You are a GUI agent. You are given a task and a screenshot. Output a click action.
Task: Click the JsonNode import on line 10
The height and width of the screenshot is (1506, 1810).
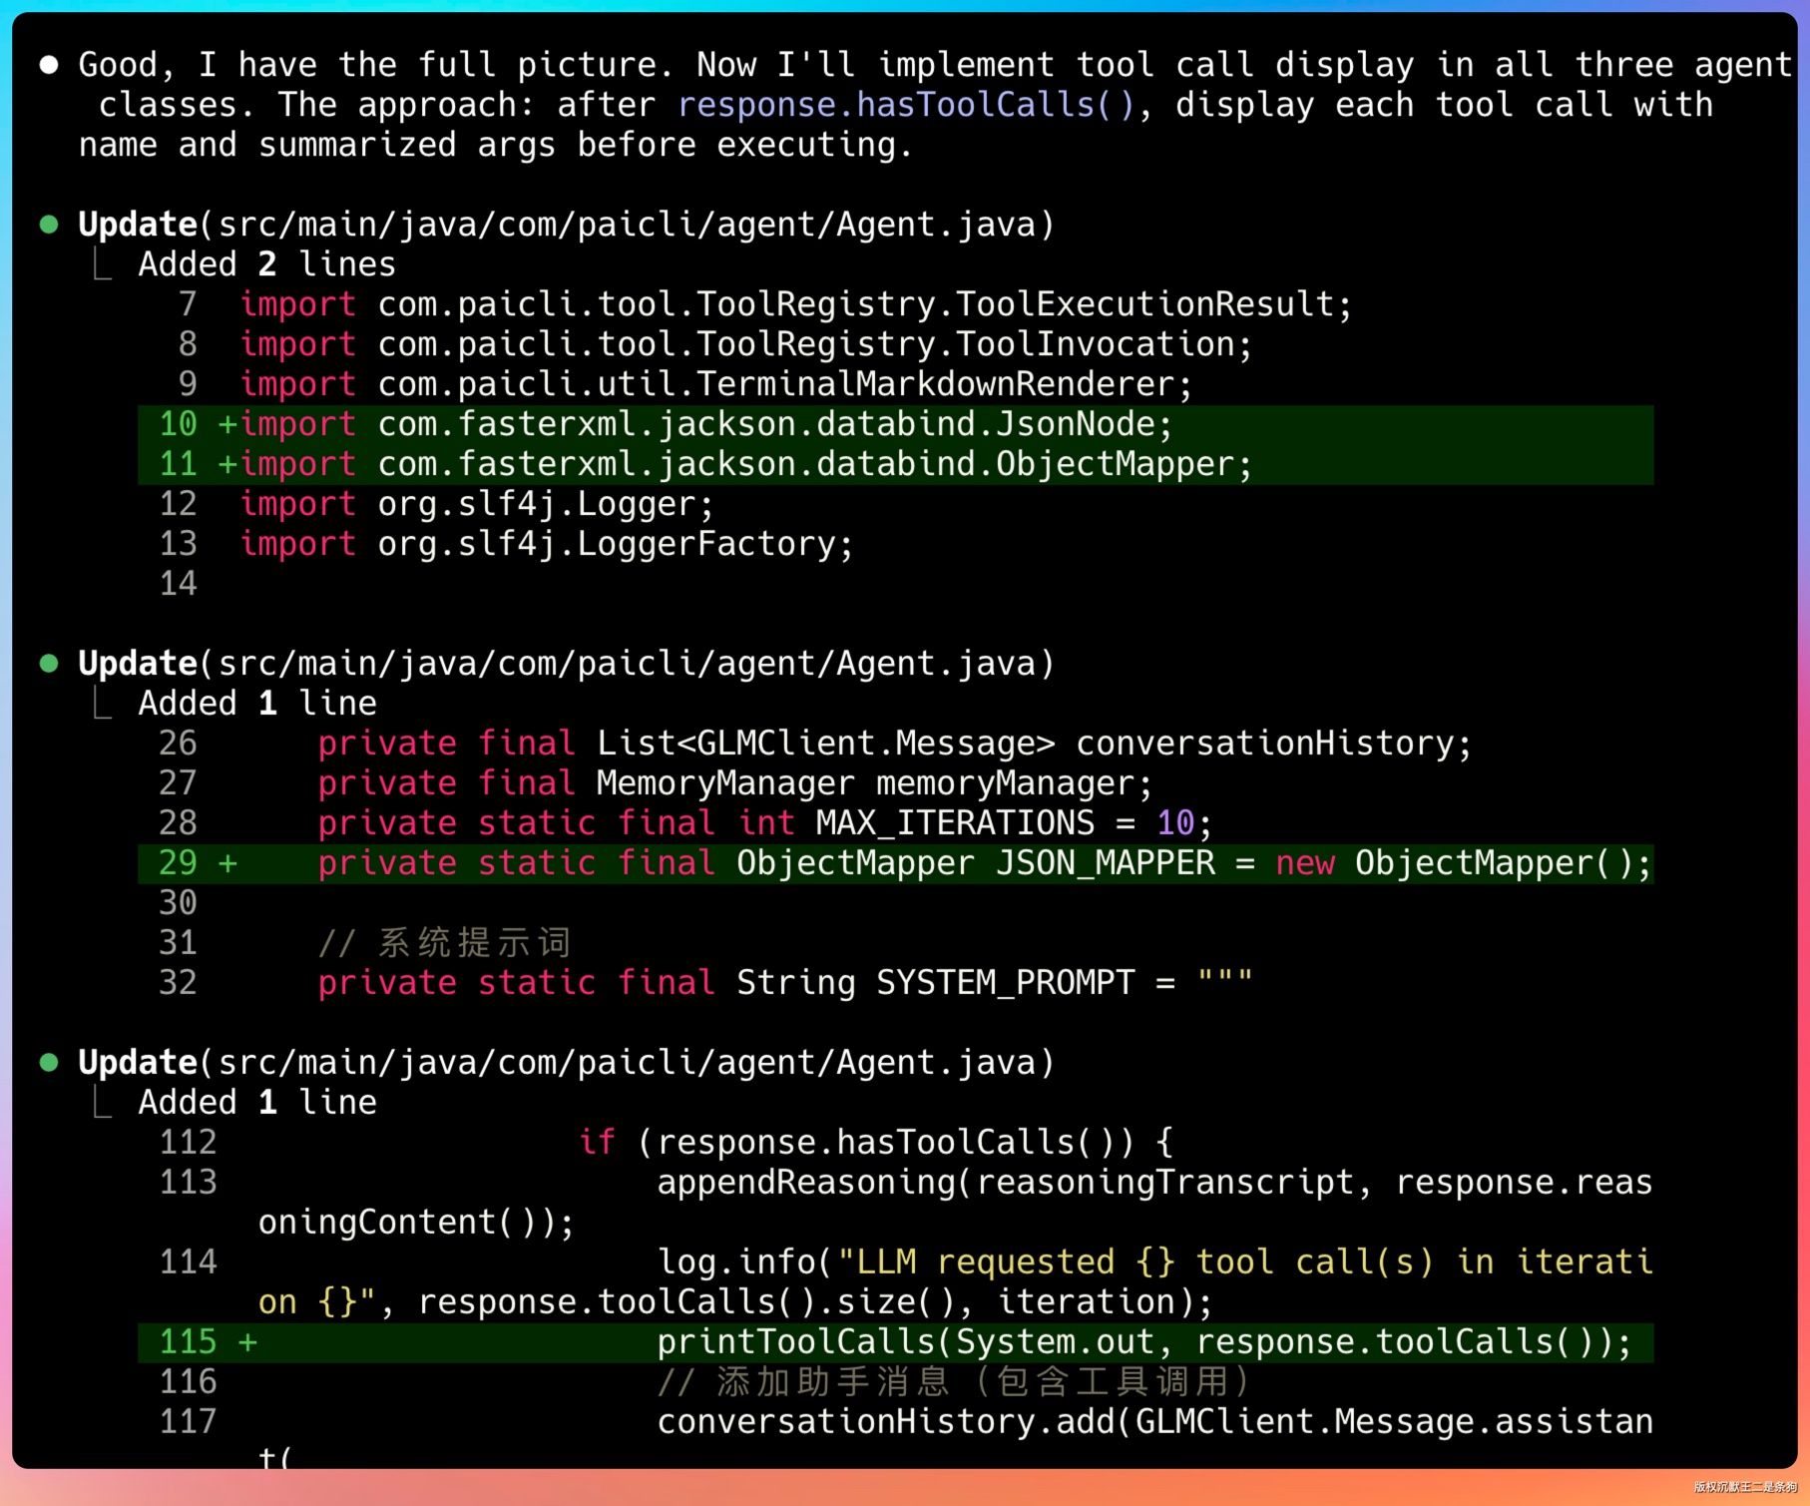tap(774, 424)
